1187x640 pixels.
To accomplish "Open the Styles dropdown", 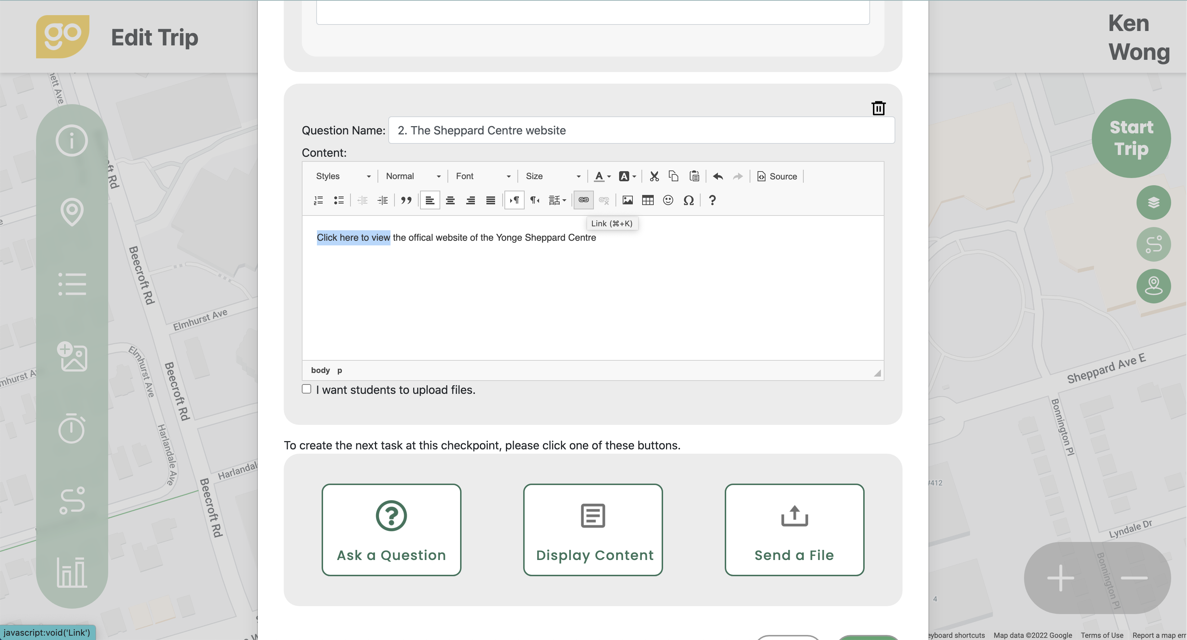I will 343,176.
